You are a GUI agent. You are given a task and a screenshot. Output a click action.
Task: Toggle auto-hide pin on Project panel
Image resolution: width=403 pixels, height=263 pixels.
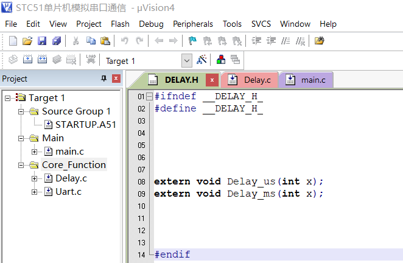point(104,79)
